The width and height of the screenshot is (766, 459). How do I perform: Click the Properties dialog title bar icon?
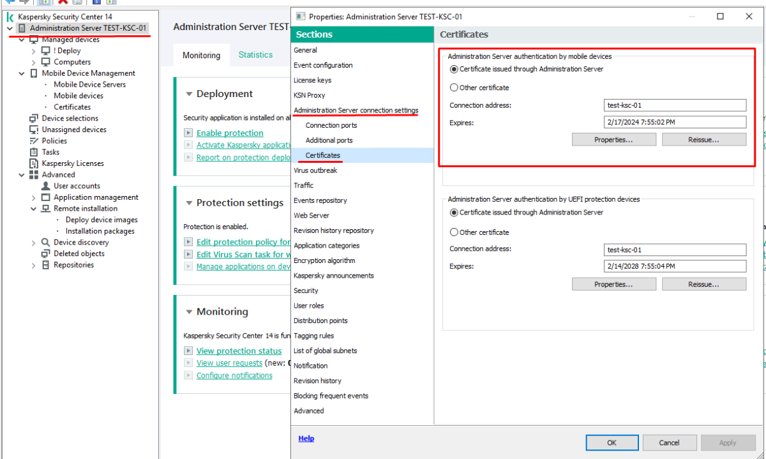point(301,17)
